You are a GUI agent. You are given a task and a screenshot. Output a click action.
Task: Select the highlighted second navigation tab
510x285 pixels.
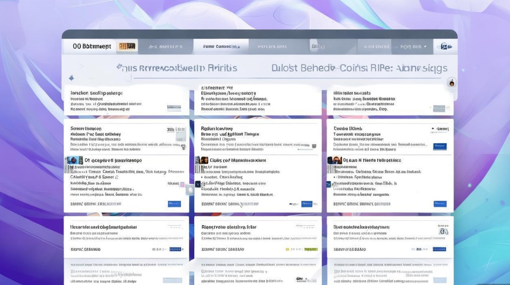[x=221, y=47]
